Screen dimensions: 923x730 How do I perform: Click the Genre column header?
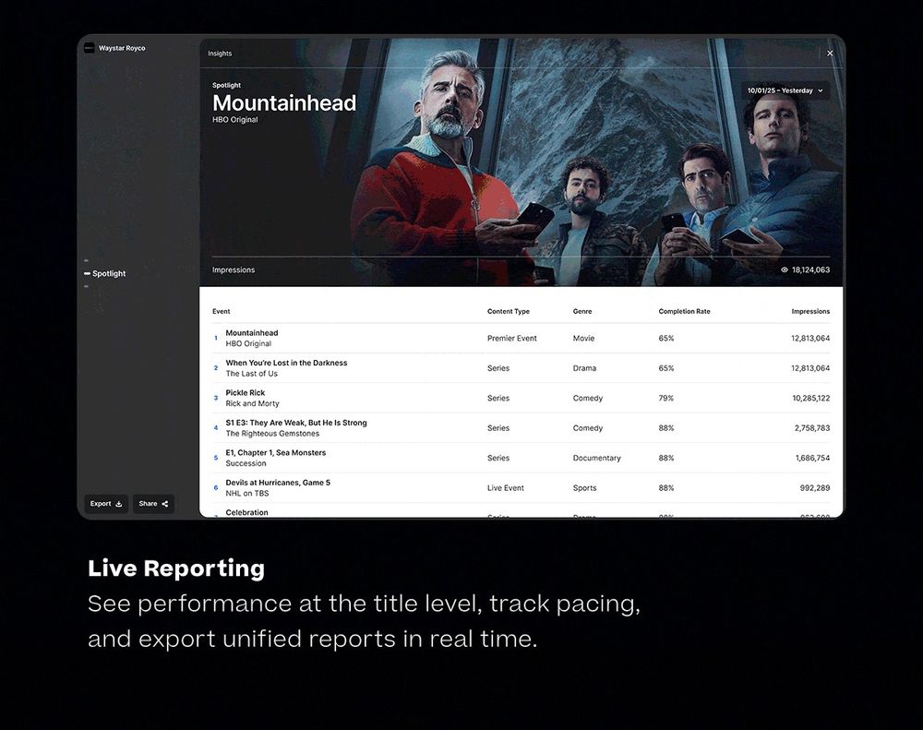pyautogui.click(x=582, y=312)
